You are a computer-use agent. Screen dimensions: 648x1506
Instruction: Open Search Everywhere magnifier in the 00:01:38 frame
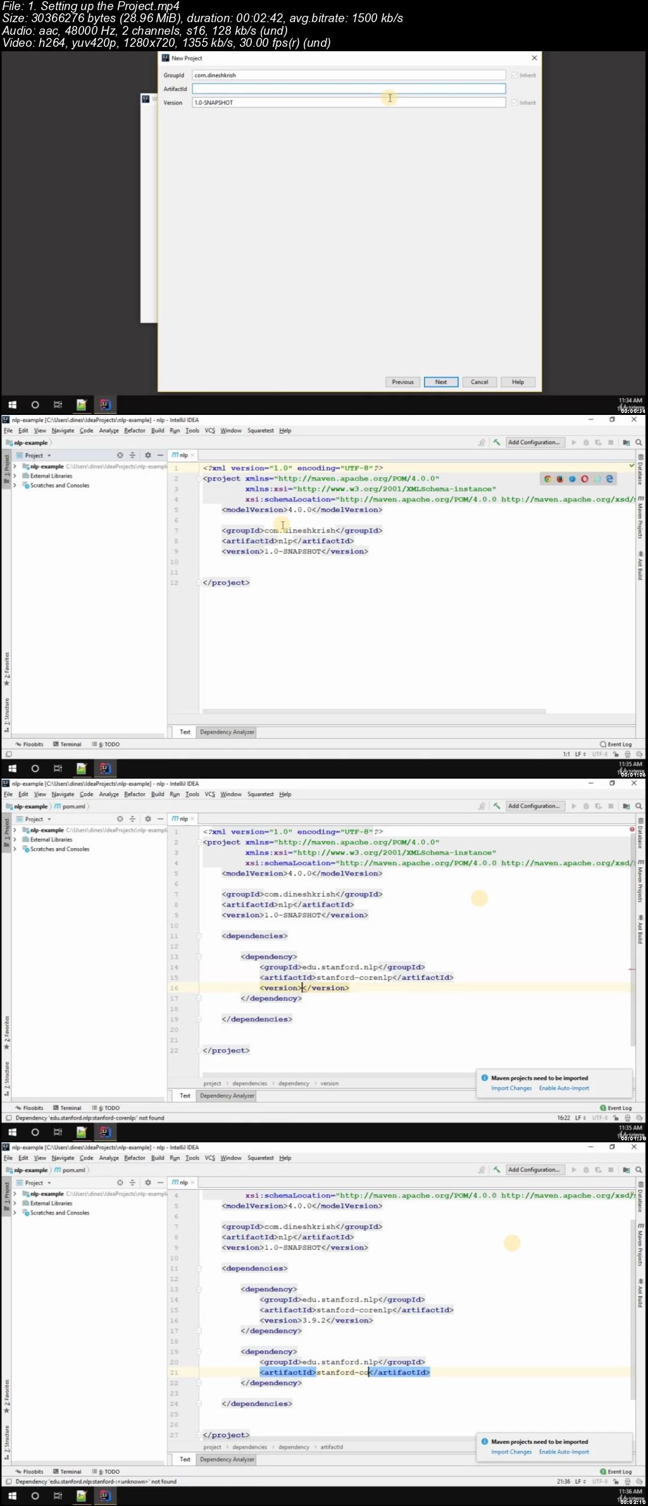[639, 806]
